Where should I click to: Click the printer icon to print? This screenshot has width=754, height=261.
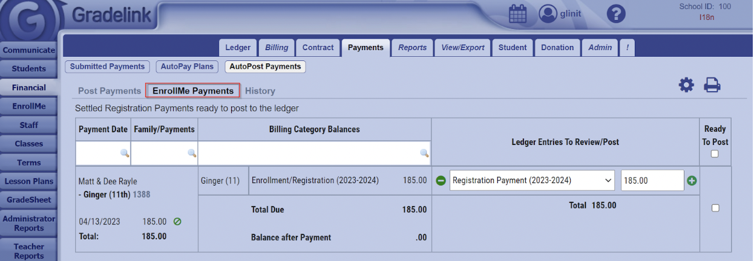coord(712,86)
